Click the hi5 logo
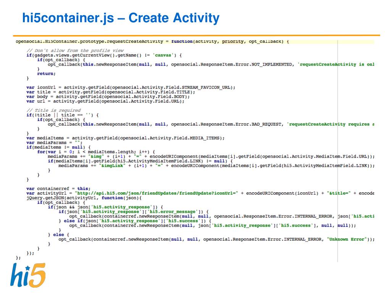The image size is (391, 293). (x=28, y=275)
